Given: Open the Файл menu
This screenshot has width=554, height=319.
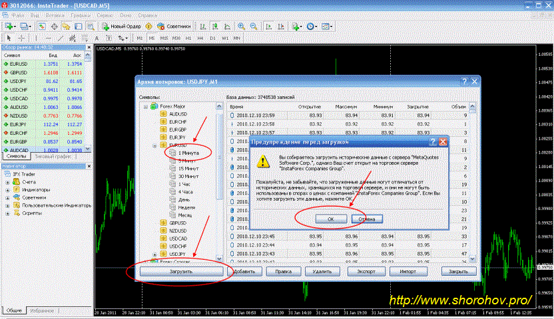Looking at the screenshot, I should pos(18,15).
